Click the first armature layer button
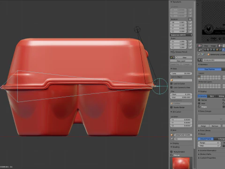Screen dimensions: 225x169 tap(199, 77)
